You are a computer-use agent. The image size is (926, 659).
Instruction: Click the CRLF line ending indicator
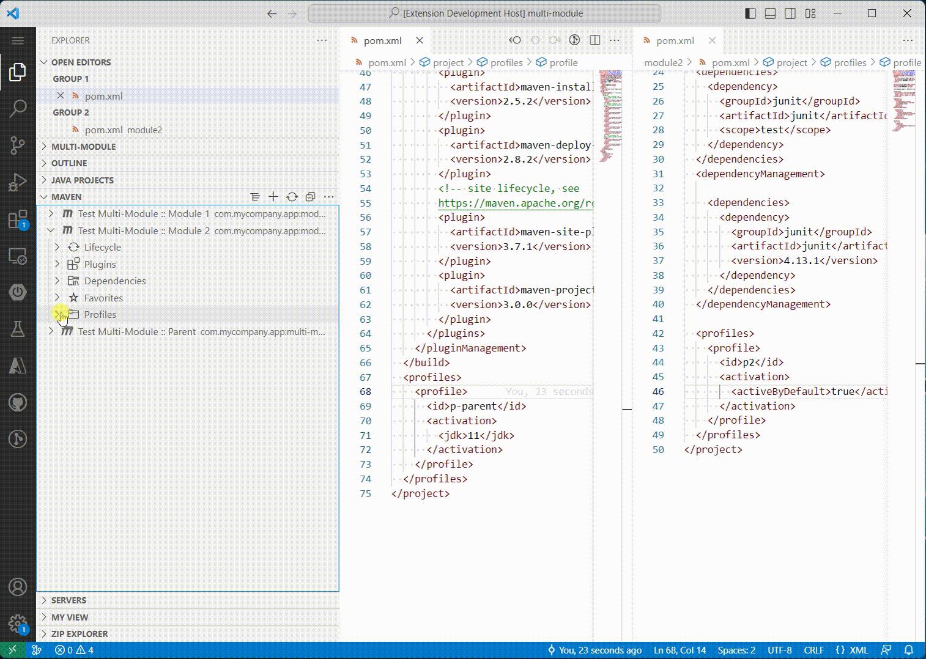pos(813,650)
